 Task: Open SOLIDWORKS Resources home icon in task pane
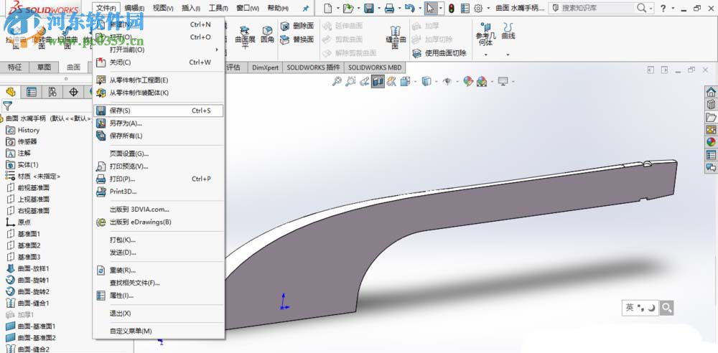point(711,92)
